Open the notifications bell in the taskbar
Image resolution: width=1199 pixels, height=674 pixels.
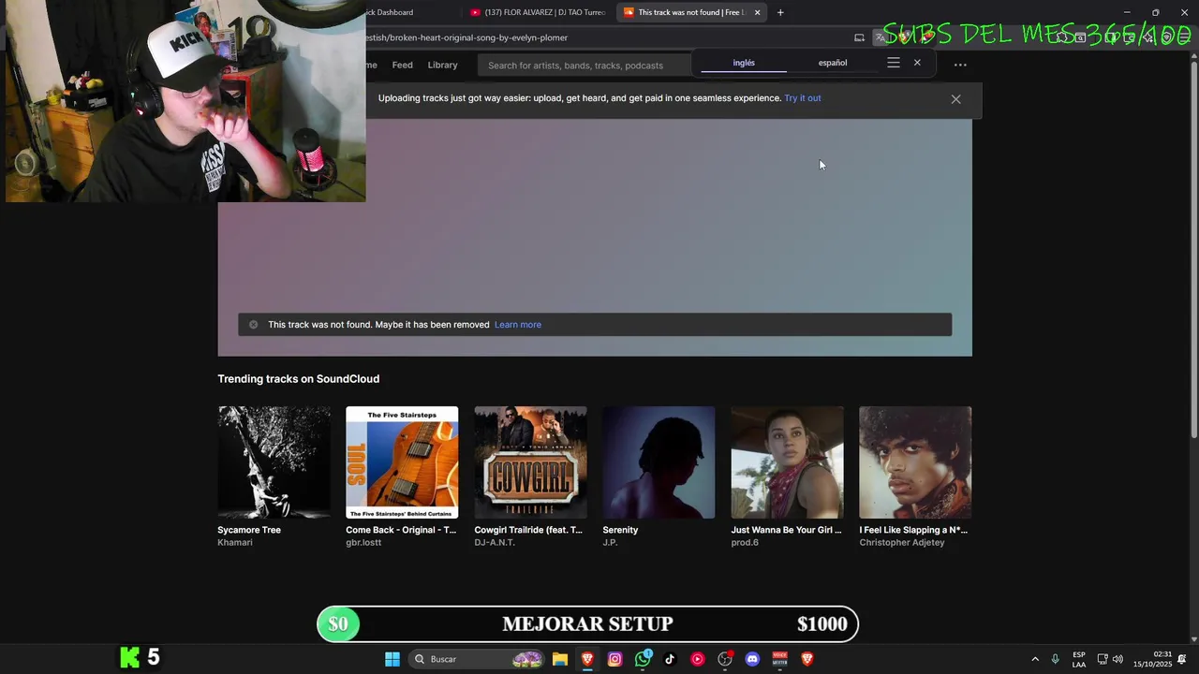(x=1182, y=659)
